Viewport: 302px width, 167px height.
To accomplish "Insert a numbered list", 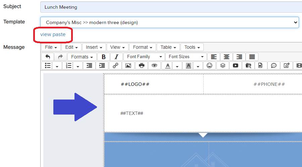I will pyautogui.click(x=68, y=65).
